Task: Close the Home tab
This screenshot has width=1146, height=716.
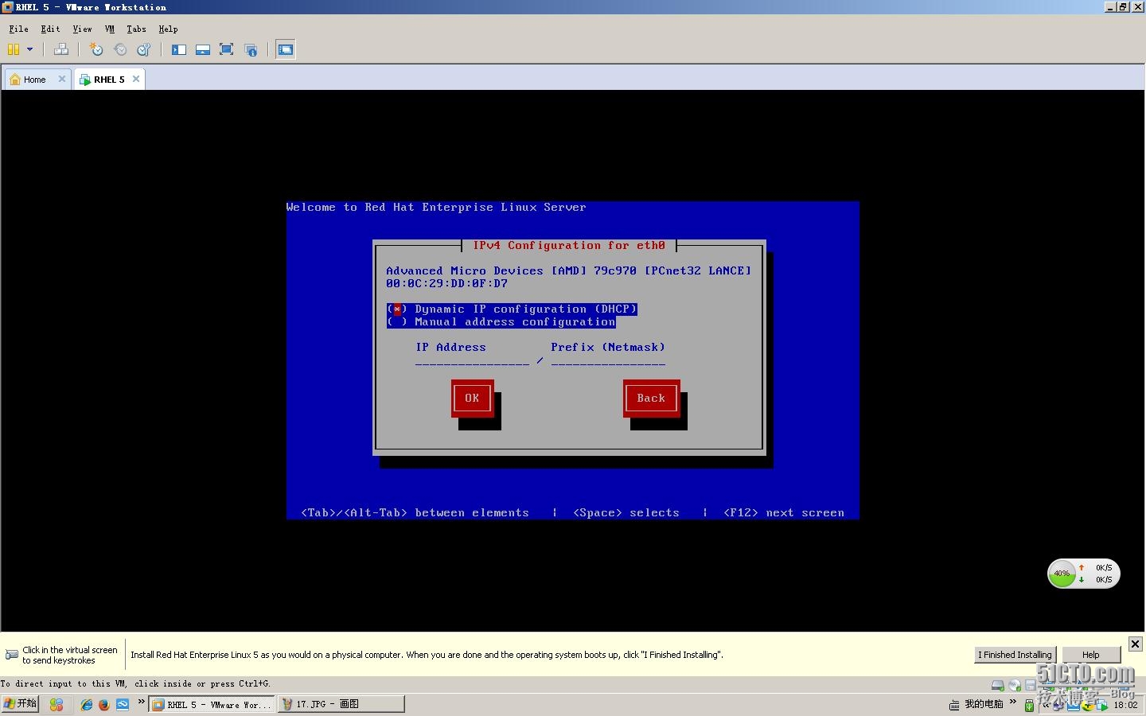Action: (62, 79)
